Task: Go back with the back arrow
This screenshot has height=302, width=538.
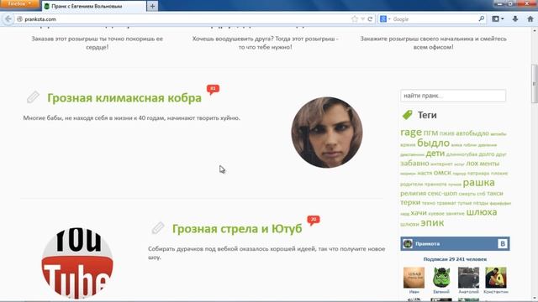Action: tap(8, 19)
